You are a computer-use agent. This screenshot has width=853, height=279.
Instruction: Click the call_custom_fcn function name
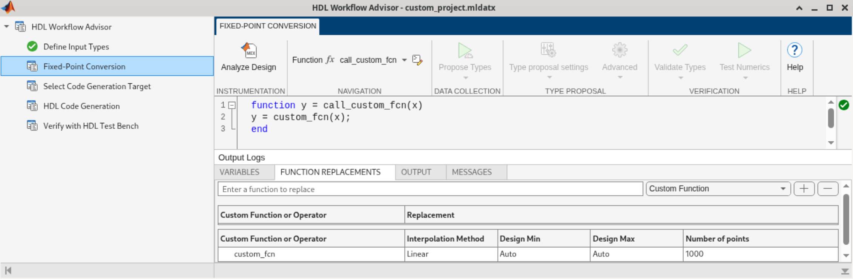click(368, 60)
